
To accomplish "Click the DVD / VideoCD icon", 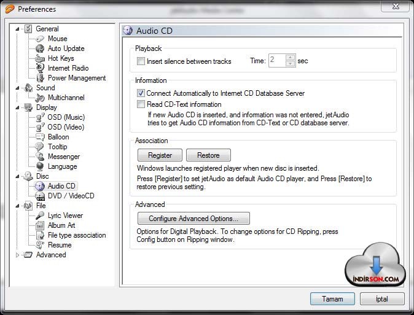I will (x=40, y=196).
